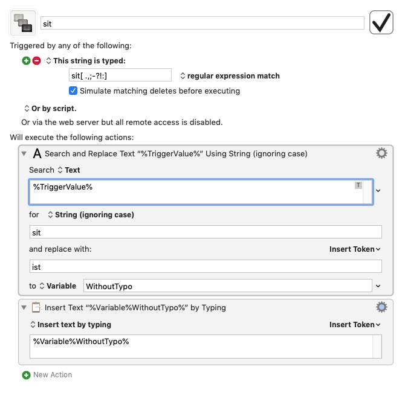Image resolution: width=405 pixels, height=393 pixels.
Task: Remove the trigger with red minus
Action: pyautogui.click(x=37, y=61)
